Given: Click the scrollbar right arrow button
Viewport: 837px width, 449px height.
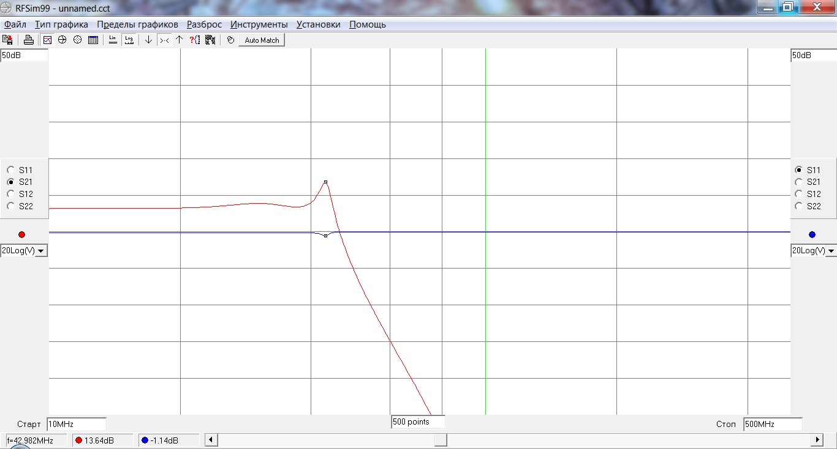Looking at the screenshot, I should pyautogui.click(x=817, y=440).
